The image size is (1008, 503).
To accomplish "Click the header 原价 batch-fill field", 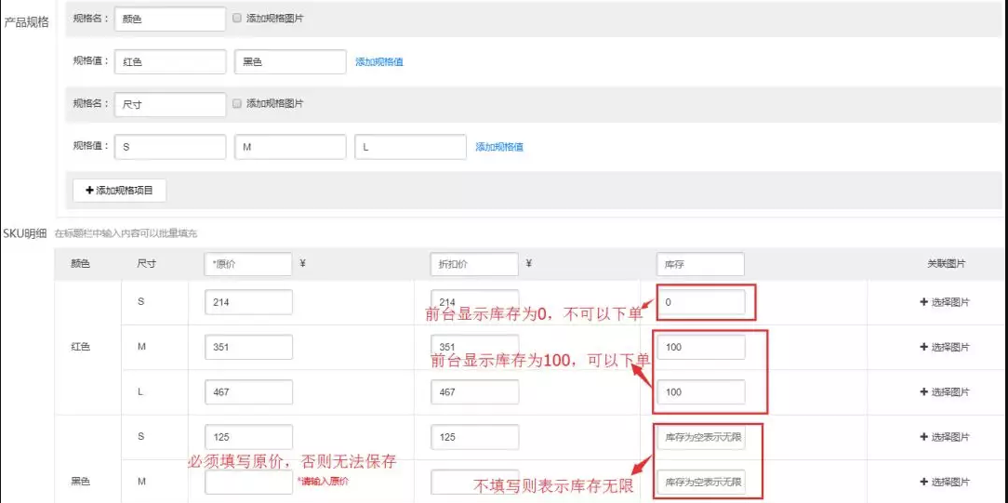I will click(x=248, y=264).
